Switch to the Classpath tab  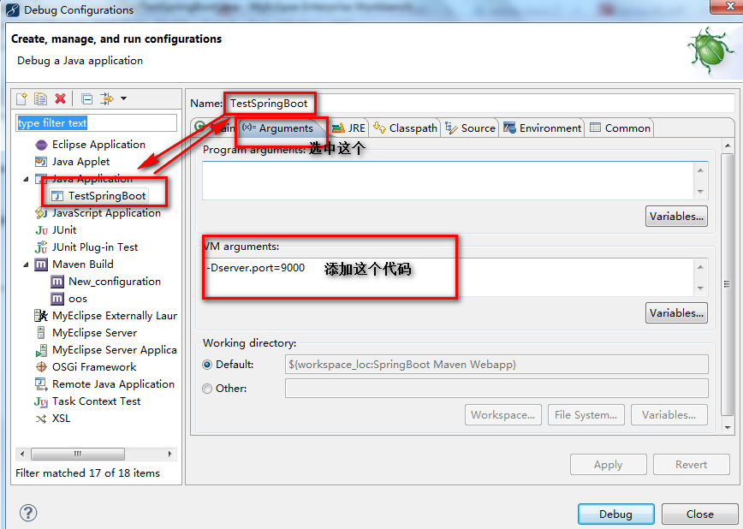click(x=405, y=128)
